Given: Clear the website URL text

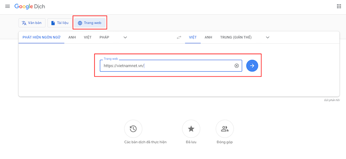Looking at the screenshot, I should pyautogui.click(x=237, y=66).
